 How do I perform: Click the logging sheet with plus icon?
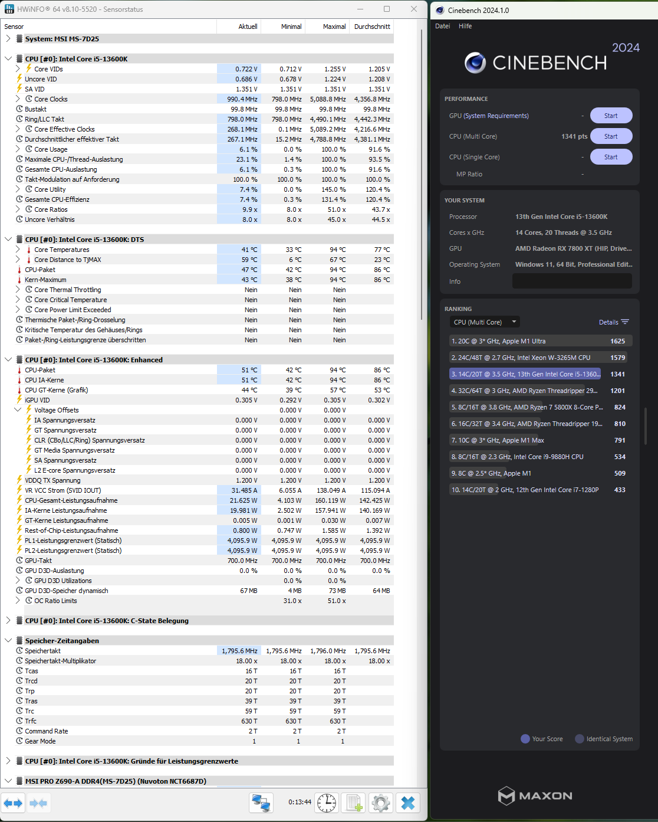[x=354, y=803]
